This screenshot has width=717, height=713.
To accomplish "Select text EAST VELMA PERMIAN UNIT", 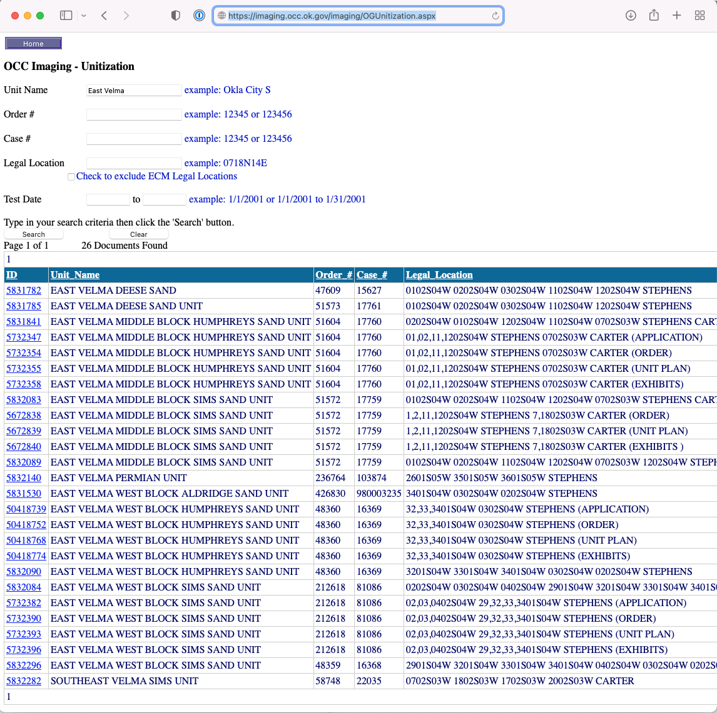I will (x=118, y=478).
